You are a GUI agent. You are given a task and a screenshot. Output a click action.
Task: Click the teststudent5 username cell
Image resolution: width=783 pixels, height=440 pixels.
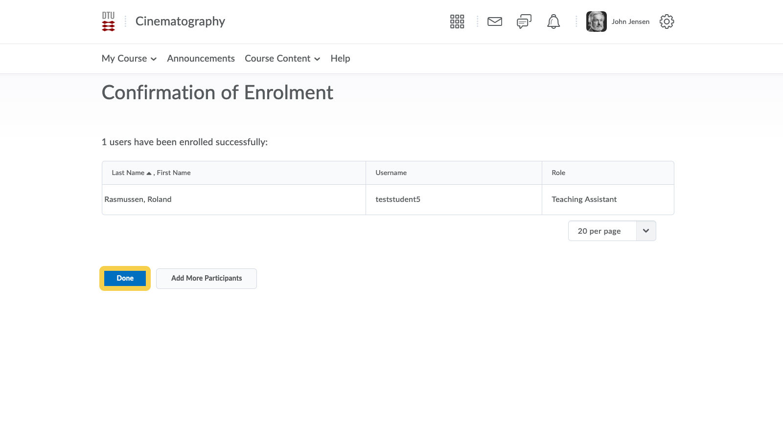pos(397,199)
